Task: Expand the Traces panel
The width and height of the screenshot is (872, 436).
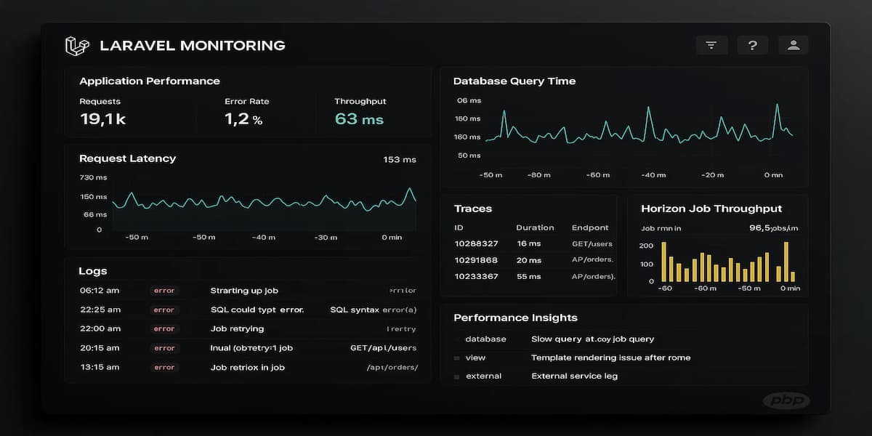Action: tap(474, 209)
